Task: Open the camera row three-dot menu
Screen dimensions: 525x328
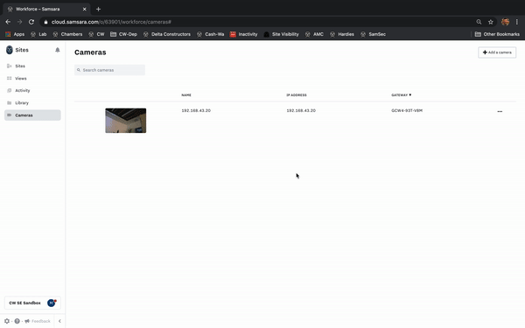Action: (500, 111)
